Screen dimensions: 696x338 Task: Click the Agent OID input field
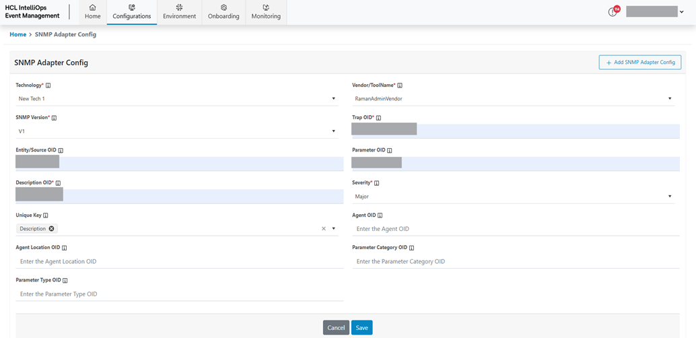coord(516,229)
